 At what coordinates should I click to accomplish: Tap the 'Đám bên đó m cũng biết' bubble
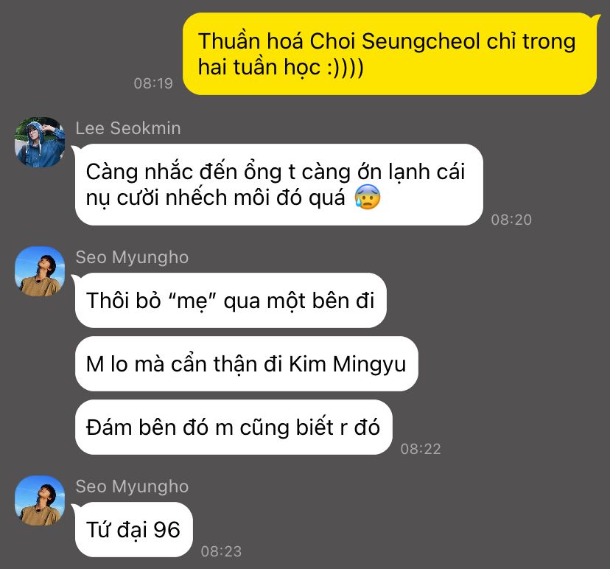tap(234, 427)
